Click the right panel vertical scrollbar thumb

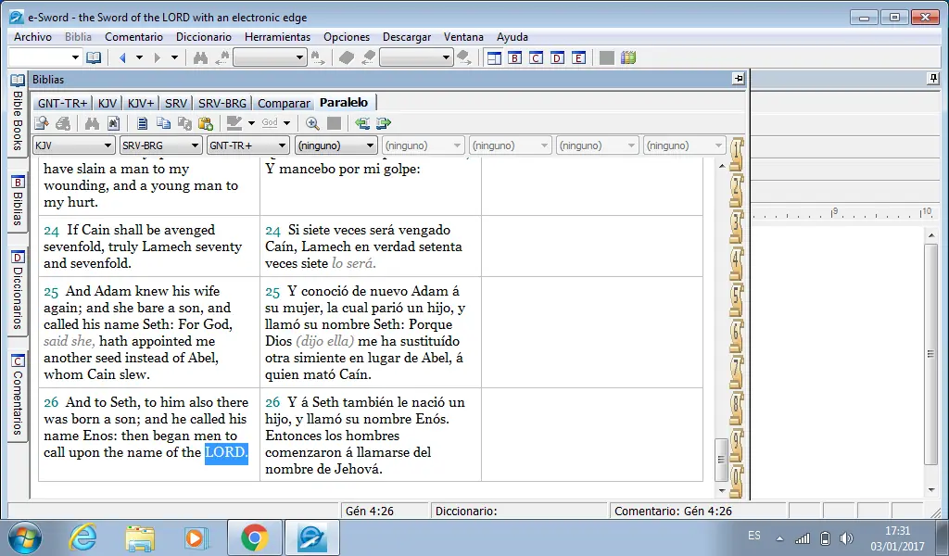[930, 354]
